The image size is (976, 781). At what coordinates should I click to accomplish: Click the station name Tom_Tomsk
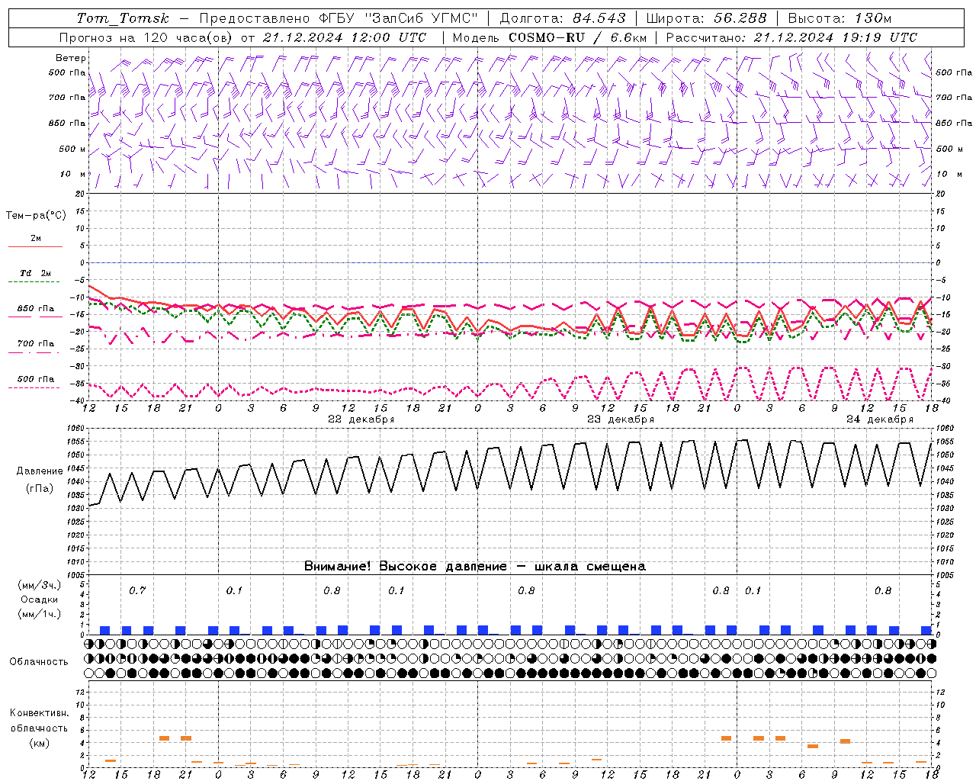(123, 18)
